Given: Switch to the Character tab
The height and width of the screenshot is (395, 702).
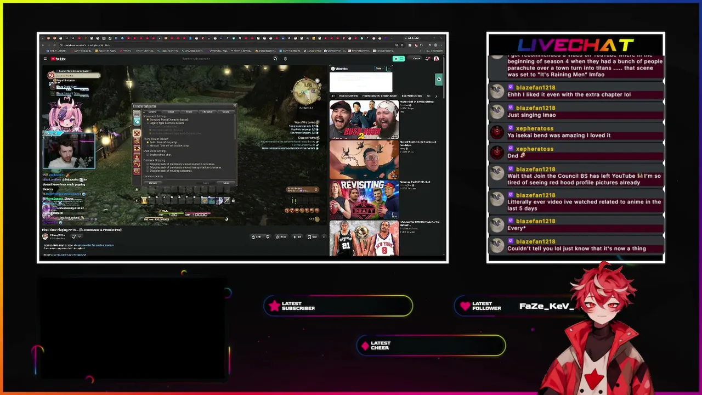Looking at the screenshot, I should 207,112.
